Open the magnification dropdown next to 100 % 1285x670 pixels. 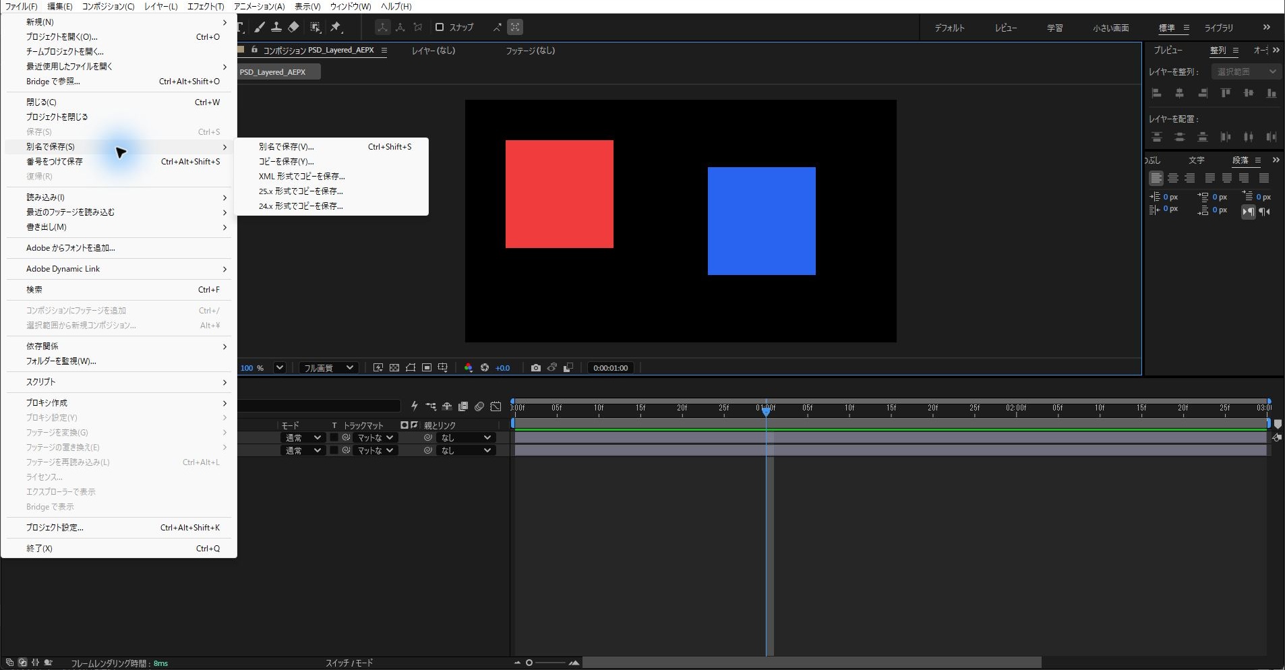tap(280, 367)
